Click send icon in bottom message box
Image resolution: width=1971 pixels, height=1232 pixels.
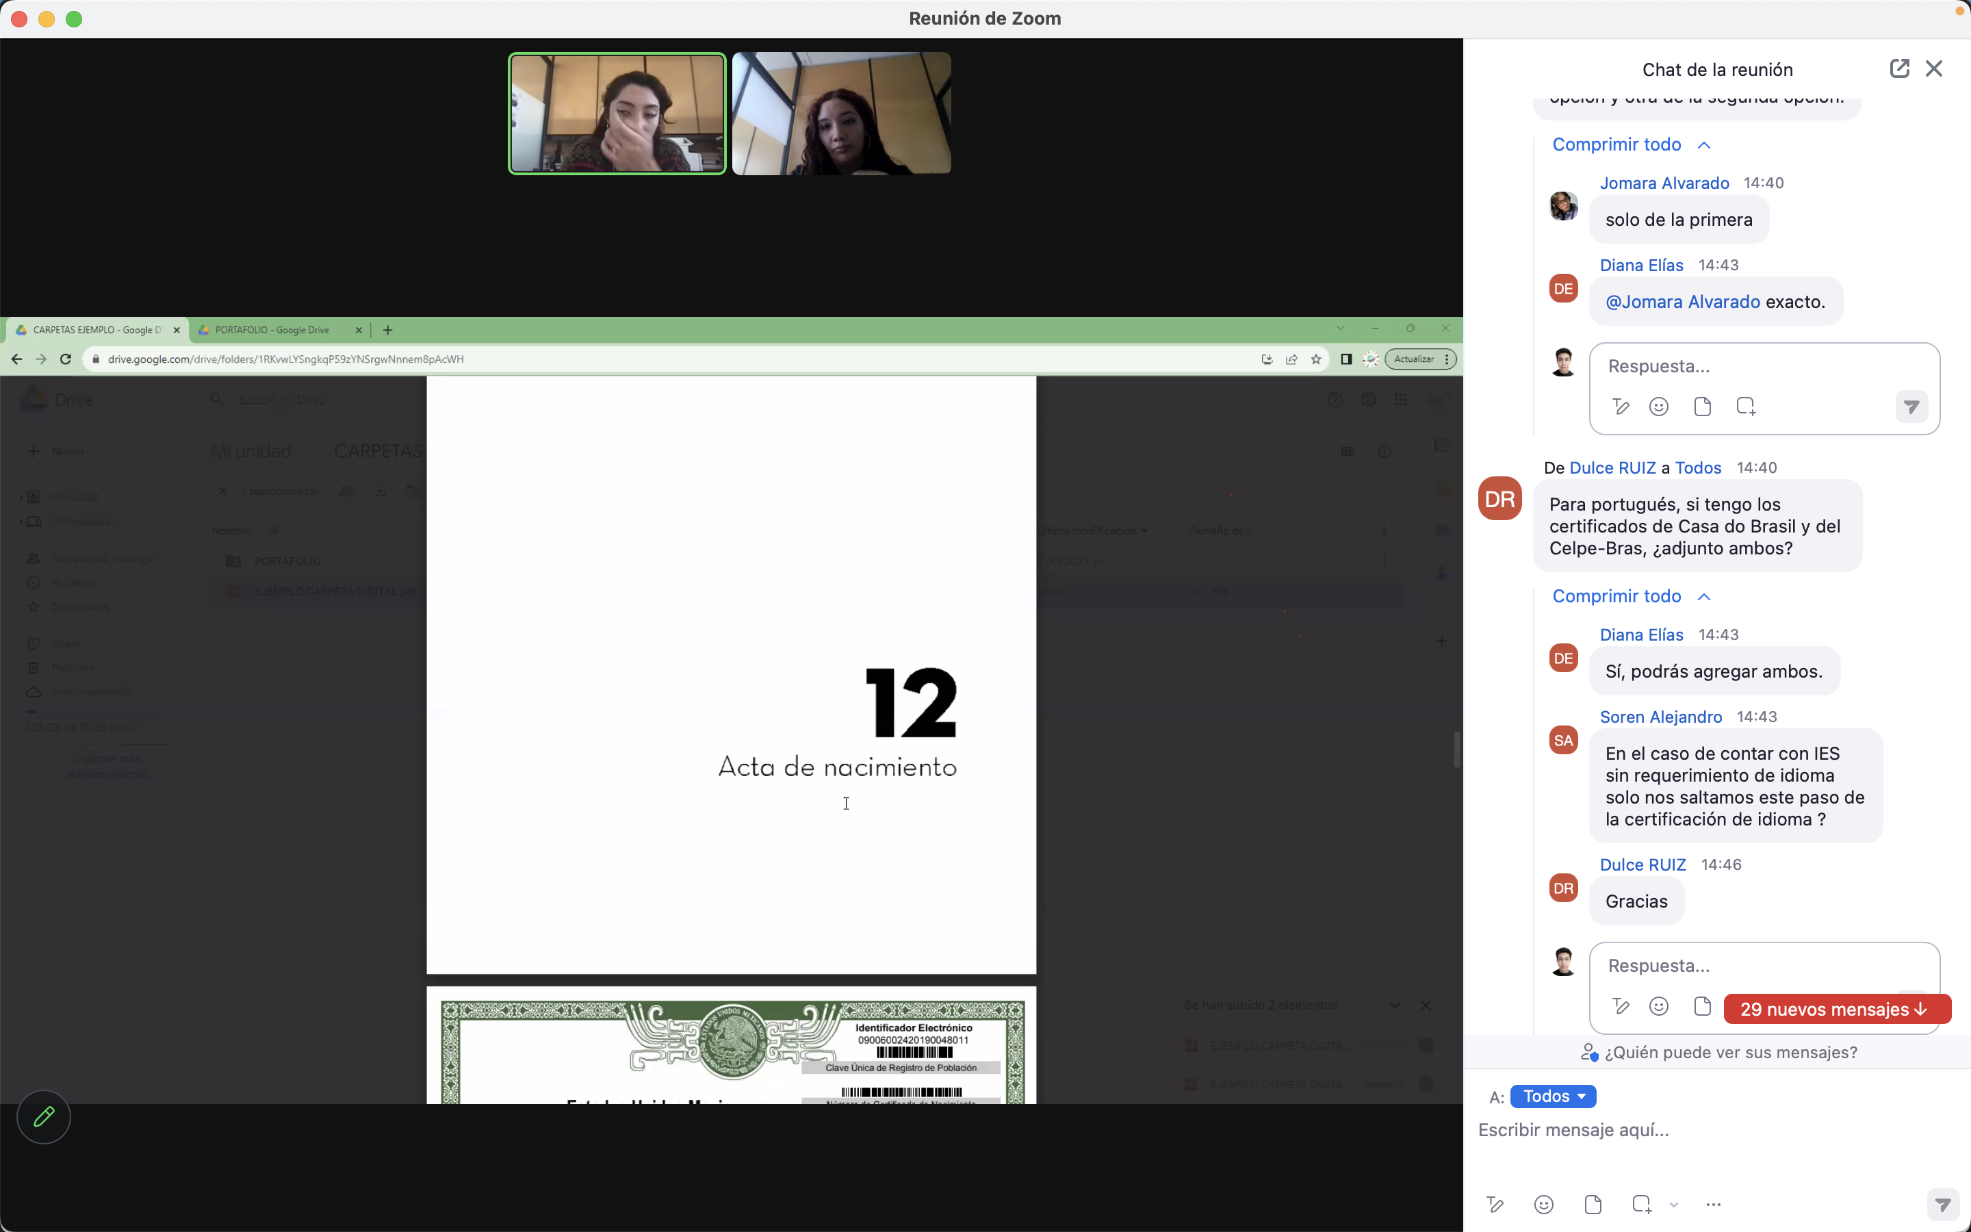pyautogui.click(x=1942, y=1205)
